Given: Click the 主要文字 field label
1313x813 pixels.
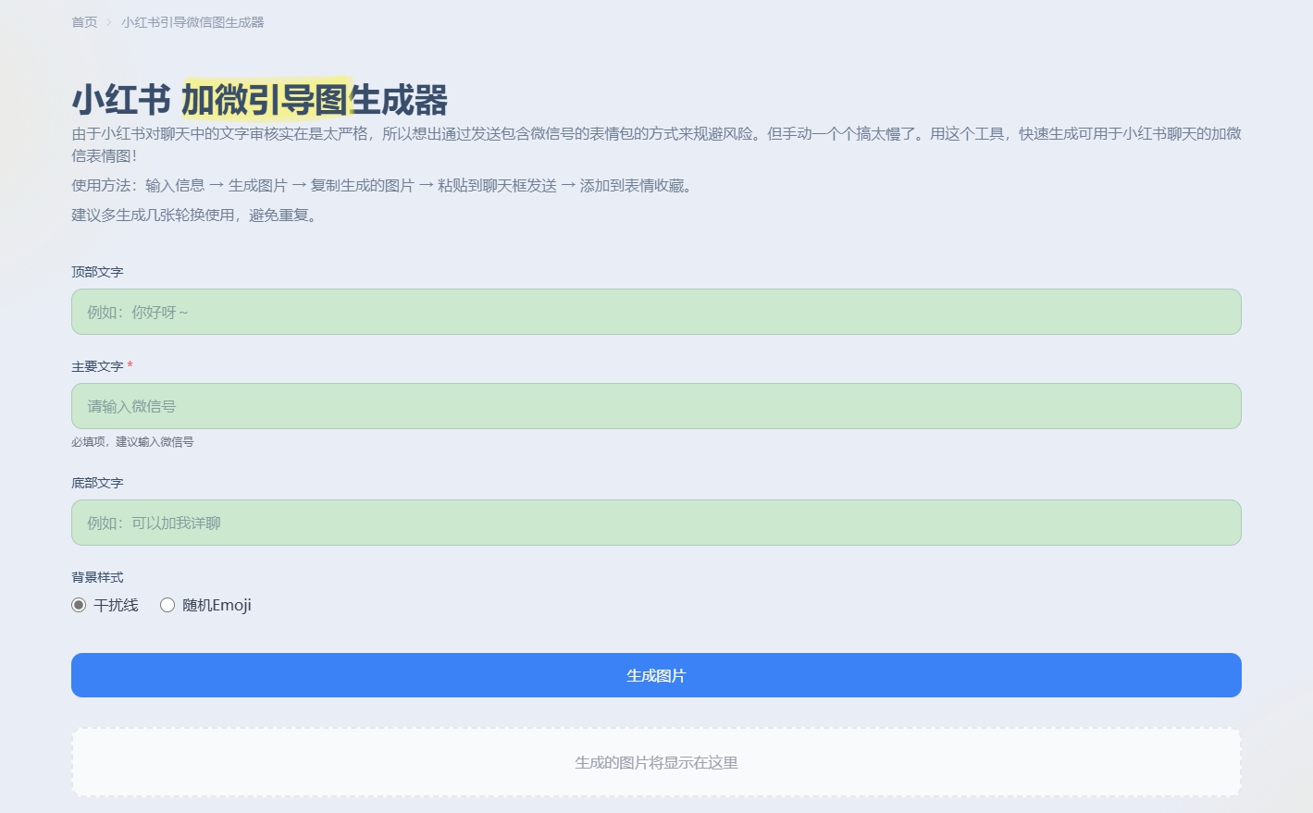Looking at the screenshot, I should [x=97, y=366].
